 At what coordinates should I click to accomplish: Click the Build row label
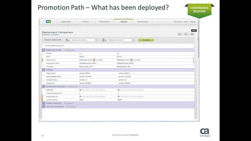(48, 56)
